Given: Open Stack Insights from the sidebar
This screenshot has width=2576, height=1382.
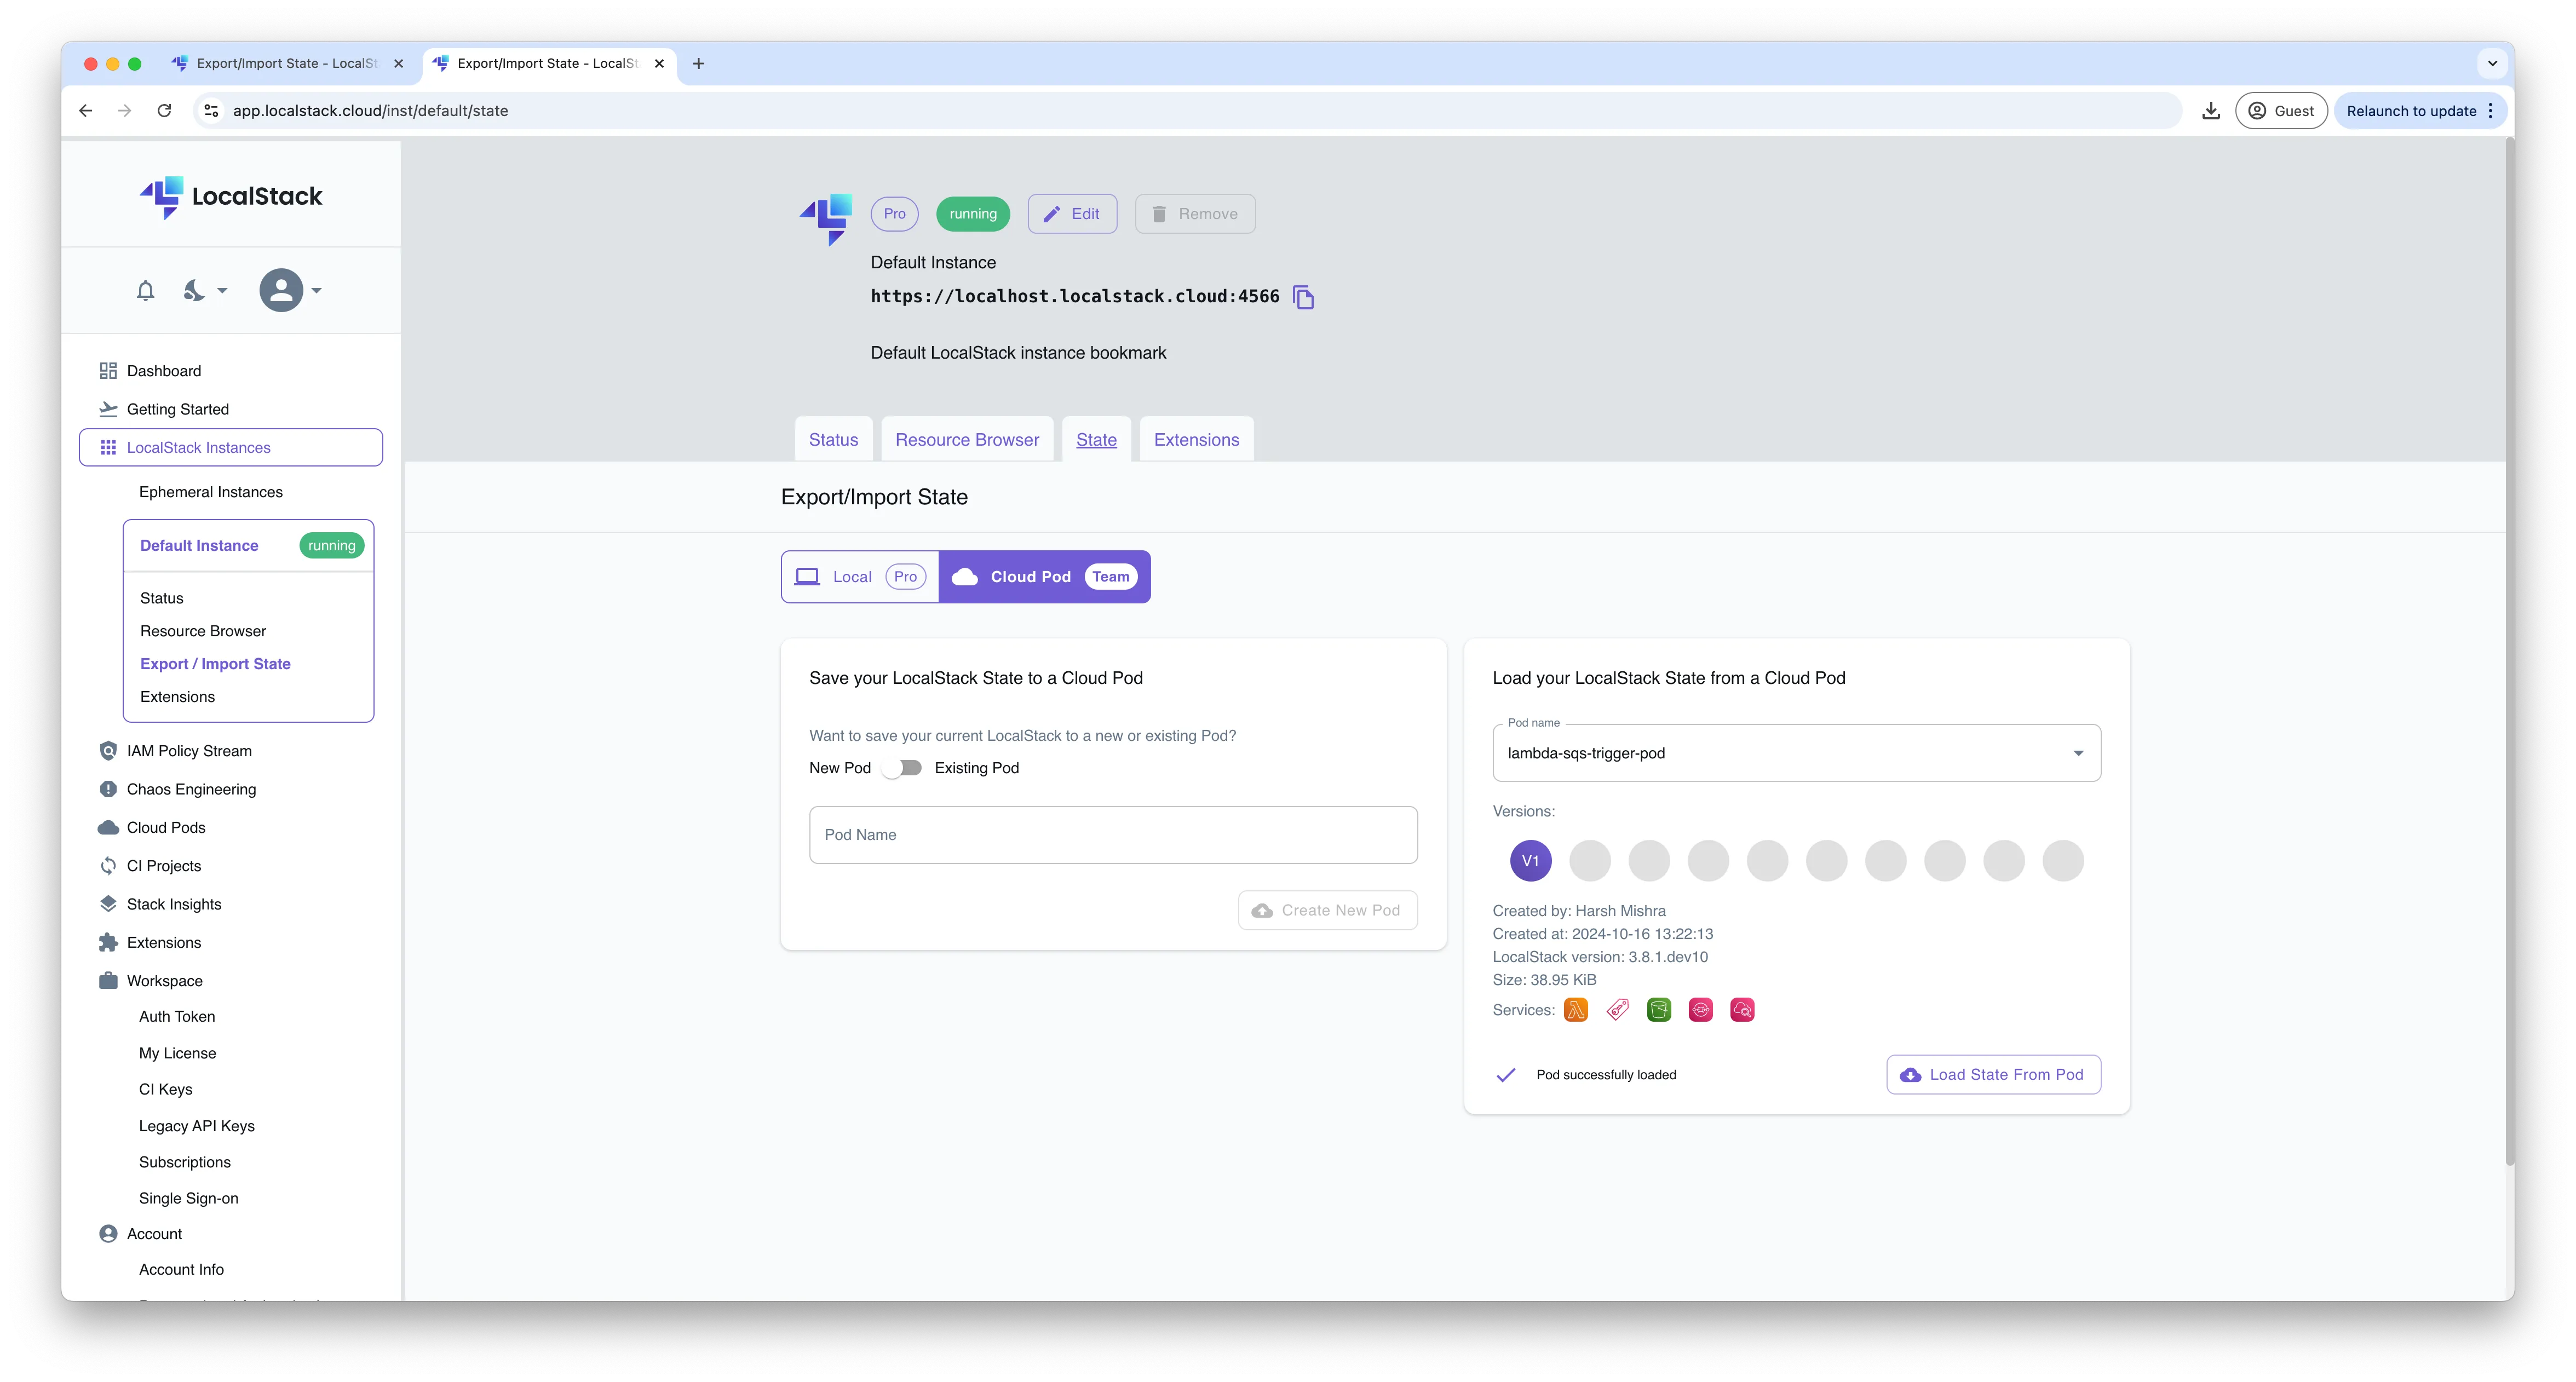Looking at the screenshot, I should point(174,903).
